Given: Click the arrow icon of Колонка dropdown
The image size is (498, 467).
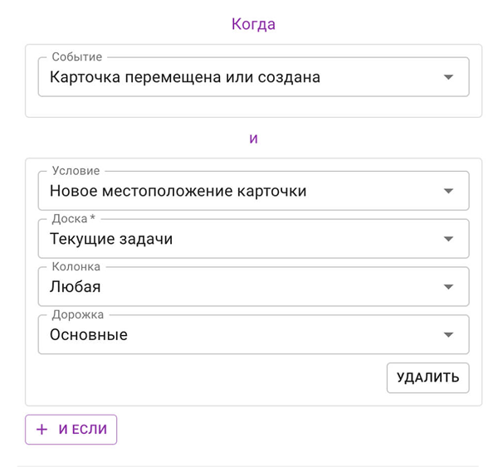Looking at the screenshot, I should (x=448, y=287).
